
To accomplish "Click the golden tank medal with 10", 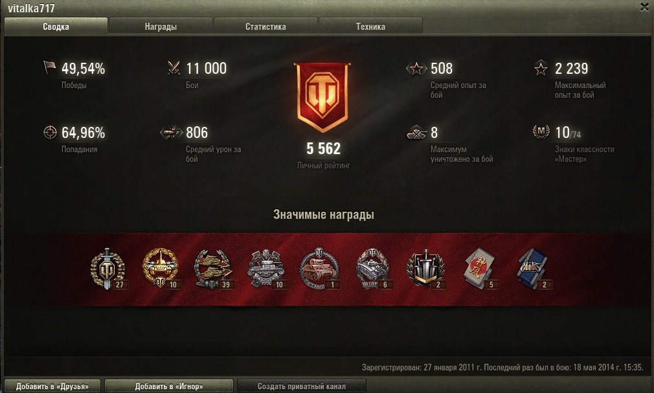I will (160, 268).
